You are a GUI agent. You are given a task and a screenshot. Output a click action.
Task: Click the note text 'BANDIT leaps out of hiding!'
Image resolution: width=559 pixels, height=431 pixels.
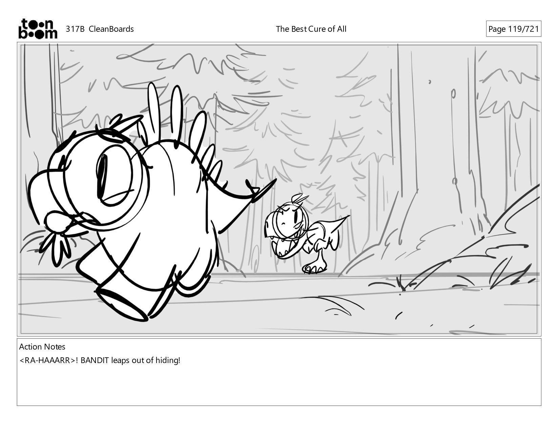pyautogui.click(x=130, y=360)
